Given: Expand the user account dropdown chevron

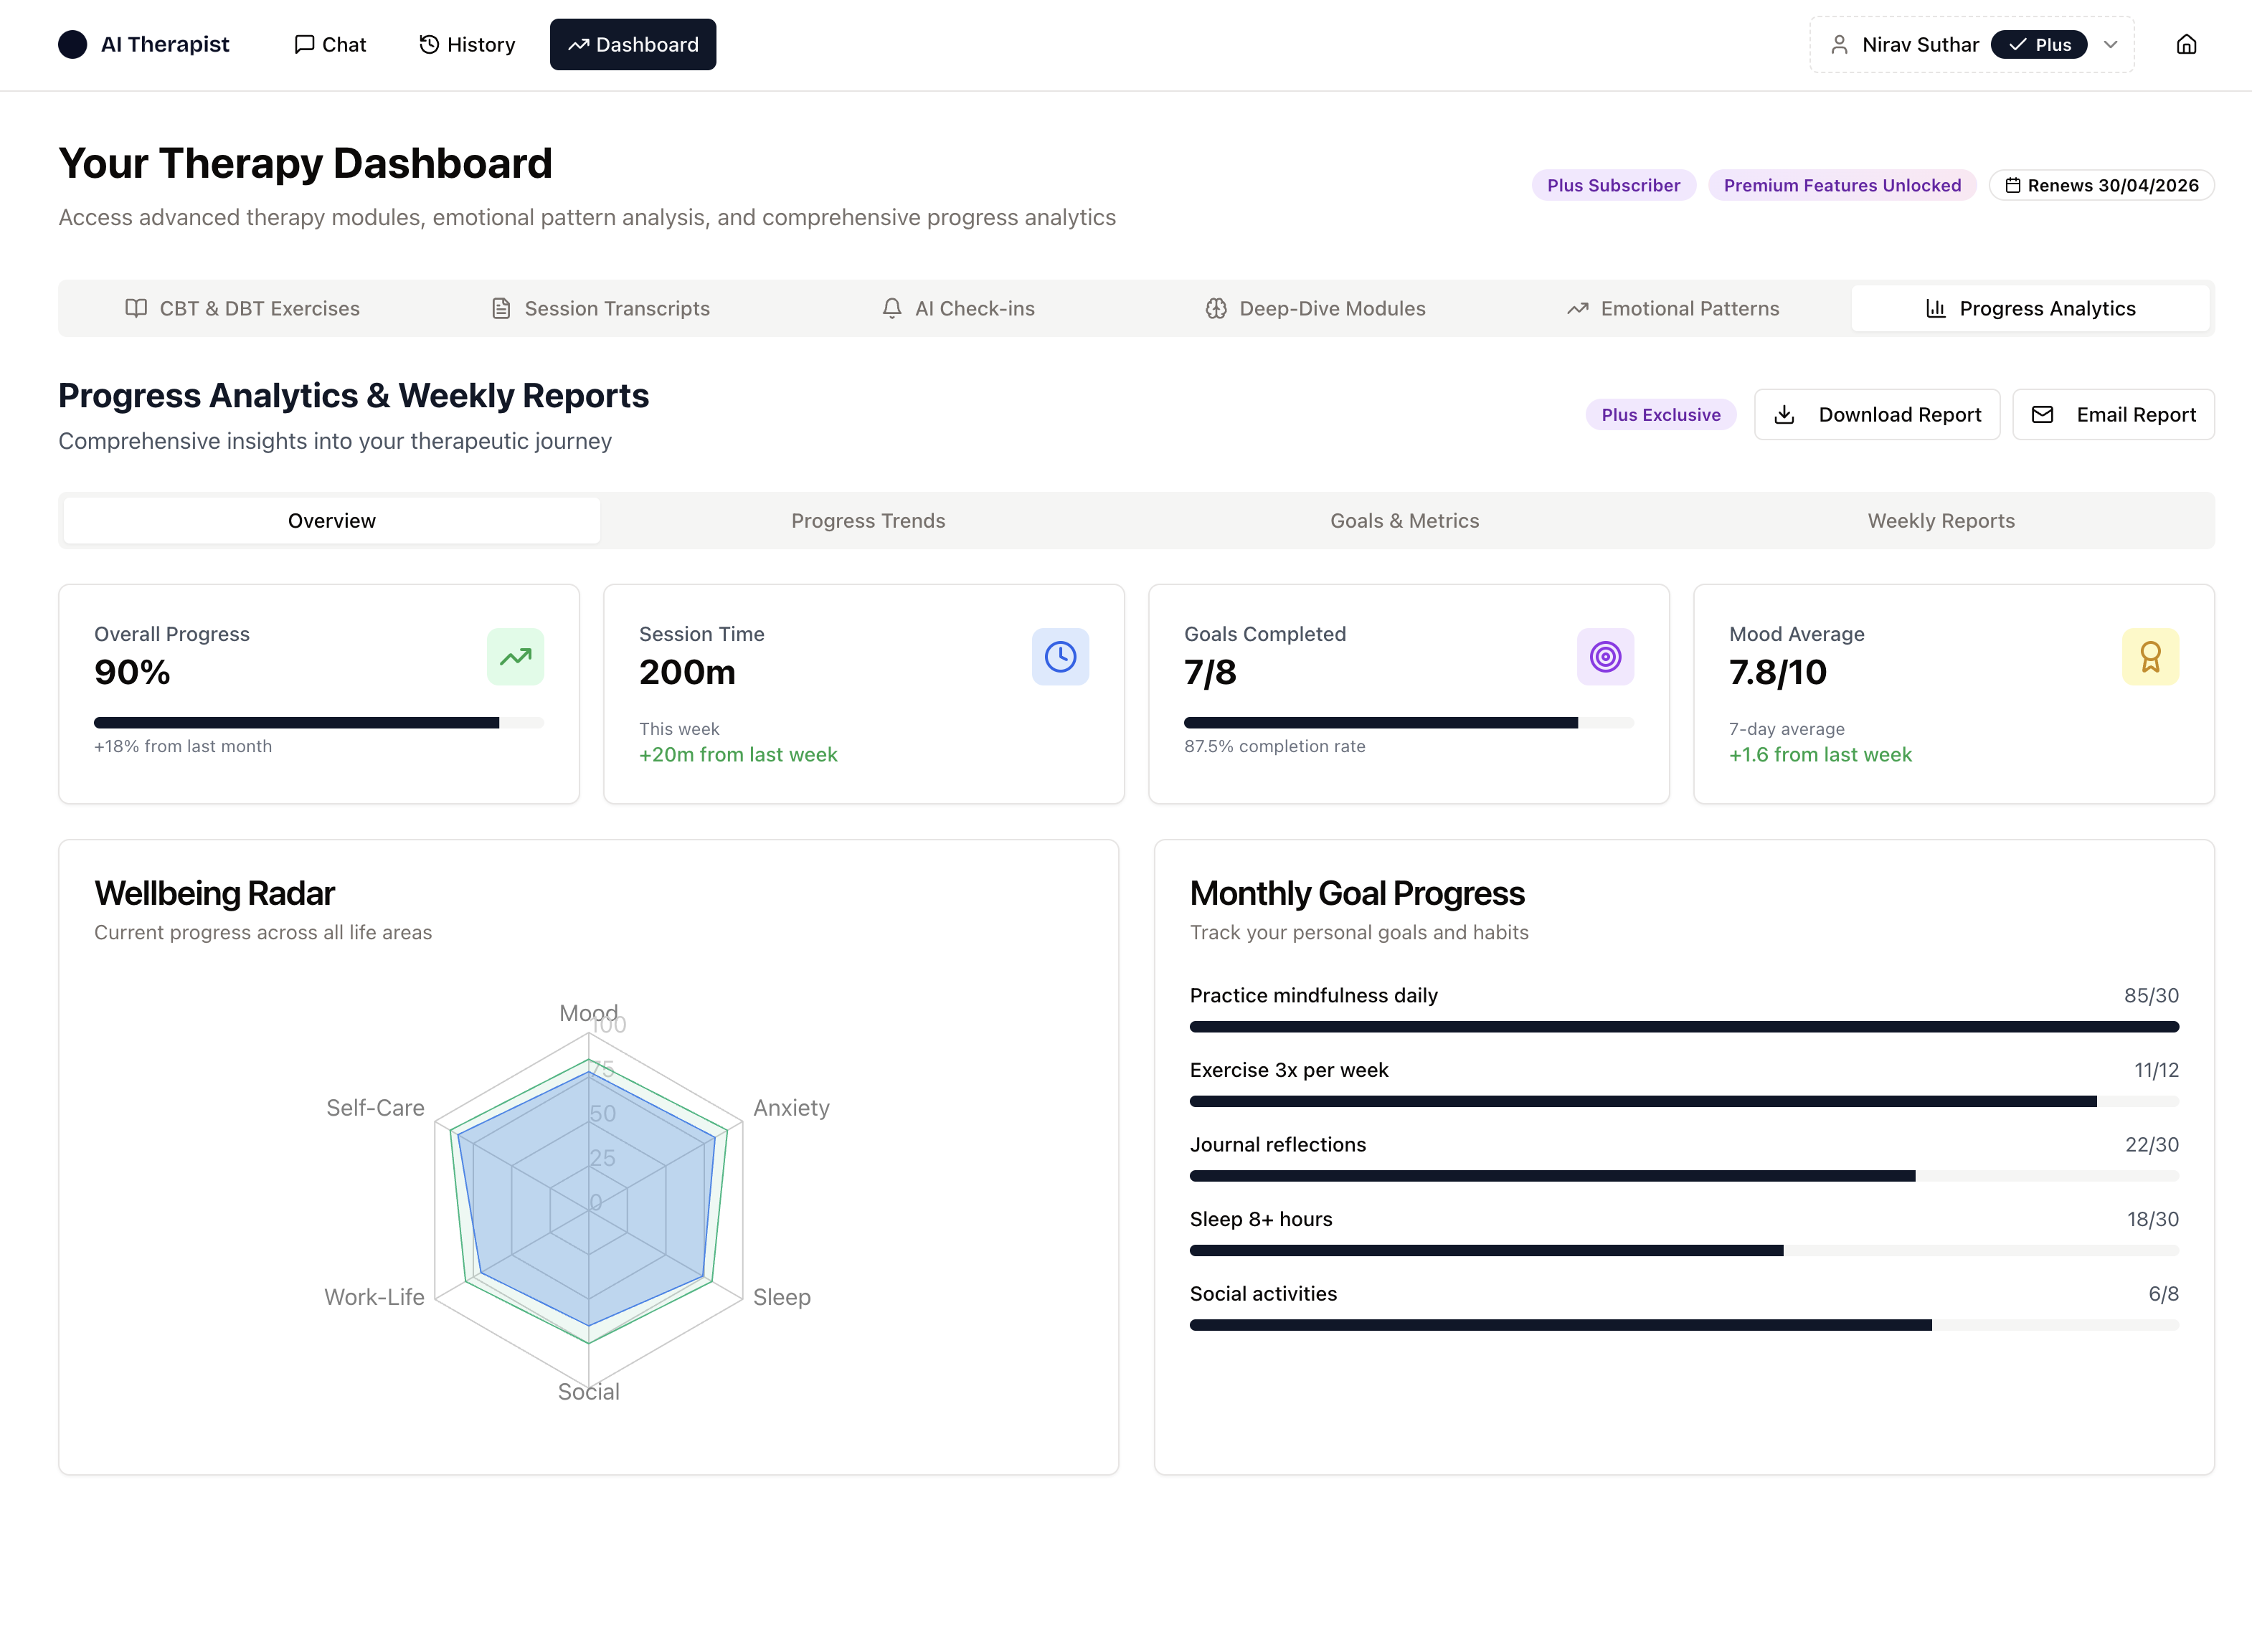Looking at the screenshot, I should (x=2110, y=44).
